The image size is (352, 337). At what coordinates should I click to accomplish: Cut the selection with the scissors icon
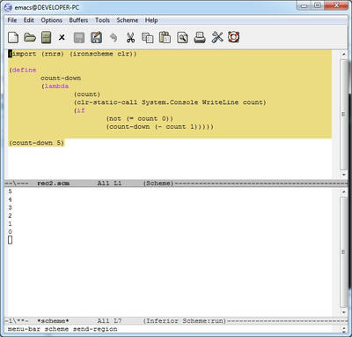130,37
